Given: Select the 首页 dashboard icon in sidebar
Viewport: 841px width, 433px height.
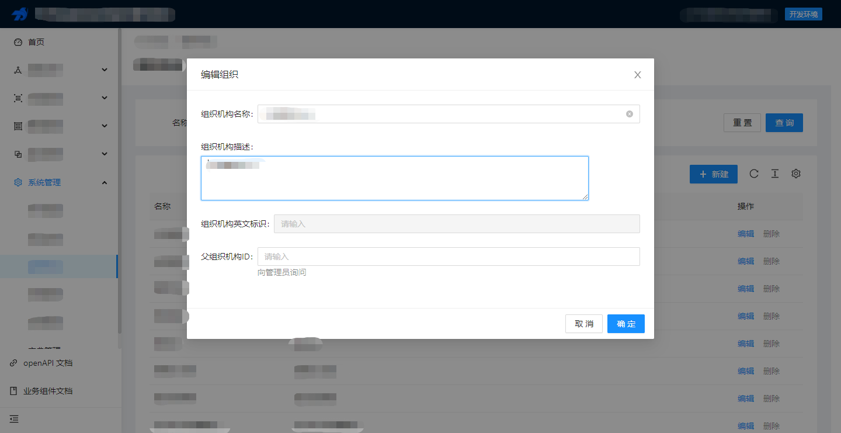Looking at the screenshot, I should [x=17, y=41].
